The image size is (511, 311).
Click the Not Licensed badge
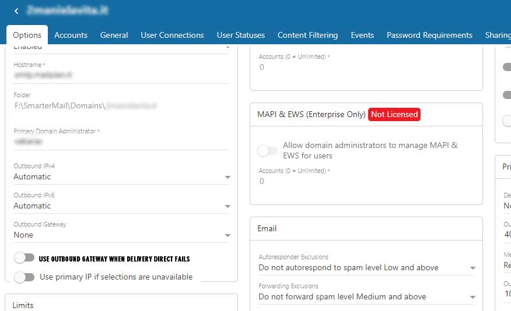[394, 115]
